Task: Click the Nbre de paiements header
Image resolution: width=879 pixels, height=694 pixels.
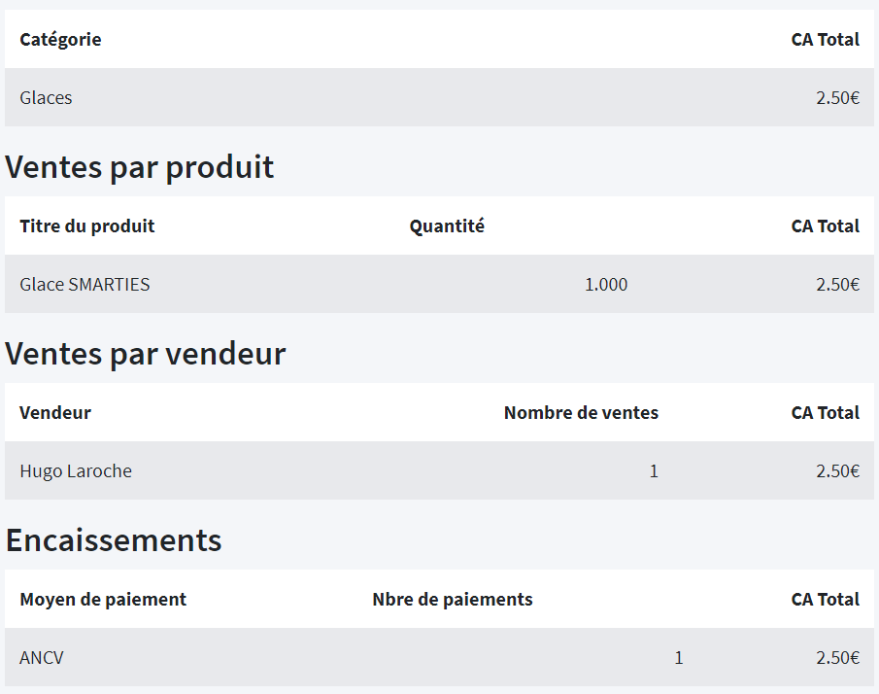Action: [453, 599]
